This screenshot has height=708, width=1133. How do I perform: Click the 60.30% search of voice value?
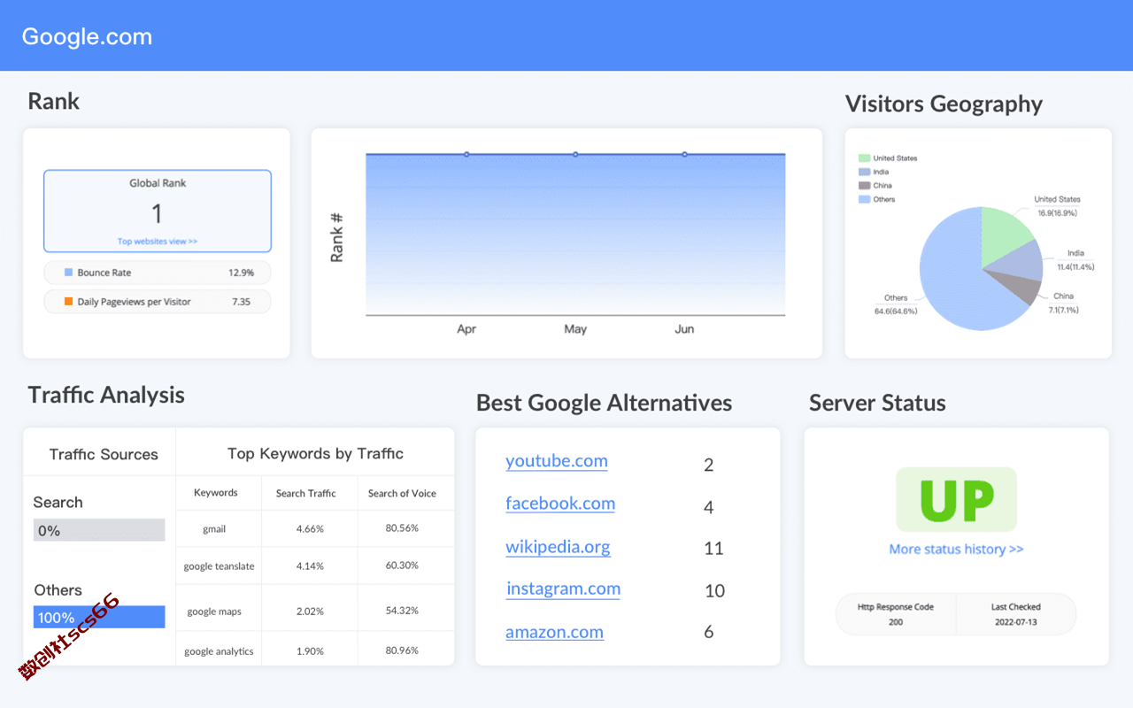pos(402,565)
